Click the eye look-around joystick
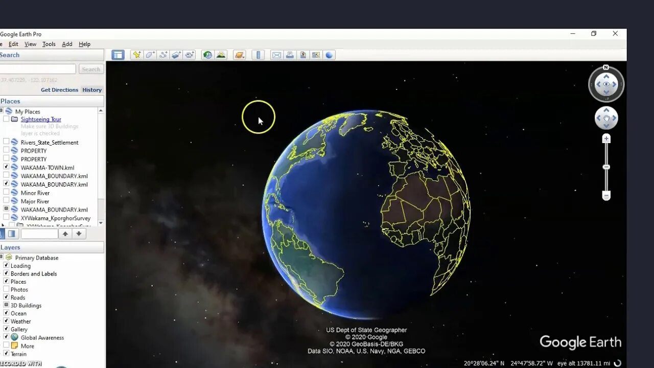The height and width of the screenshot is (368, 654). 606,84
